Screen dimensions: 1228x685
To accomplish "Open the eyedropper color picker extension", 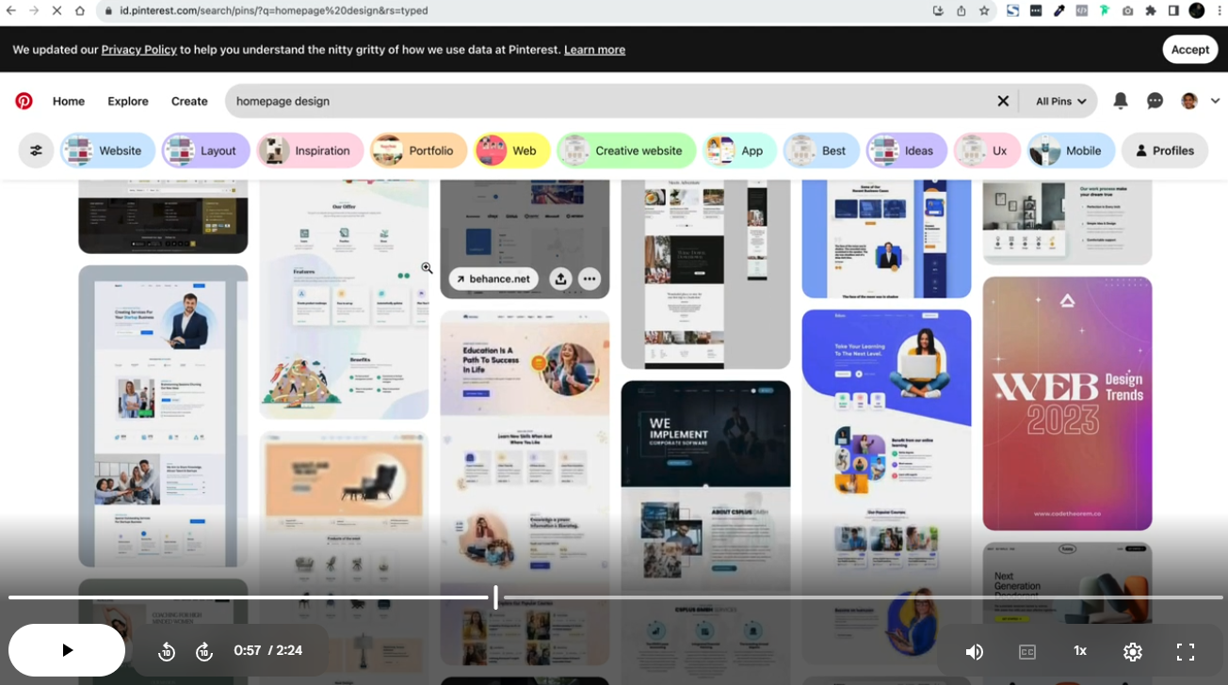I will [1058, 10].
